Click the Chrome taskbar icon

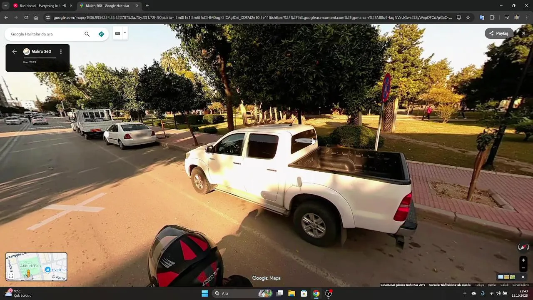tap(316, 293)
